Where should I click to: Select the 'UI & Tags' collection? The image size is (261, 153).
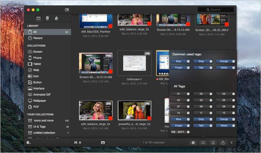(x=48, y=127)
